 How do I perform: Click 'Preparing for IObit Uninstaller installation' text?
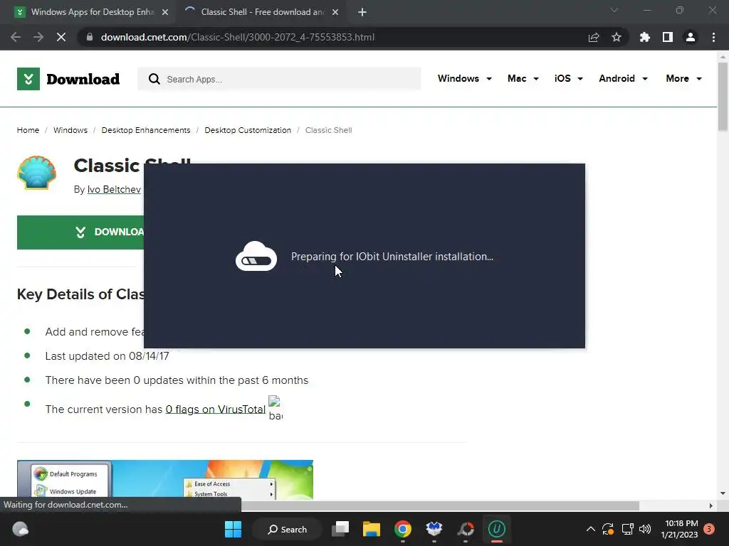(x=392, y=257)
